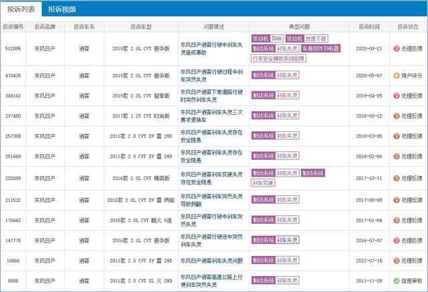The height and width of the screenshot is (292, 428).
Task: Click model 2019款 2.0L CVT 智享版
Action: pyautogui.click(x=141, y=96)
